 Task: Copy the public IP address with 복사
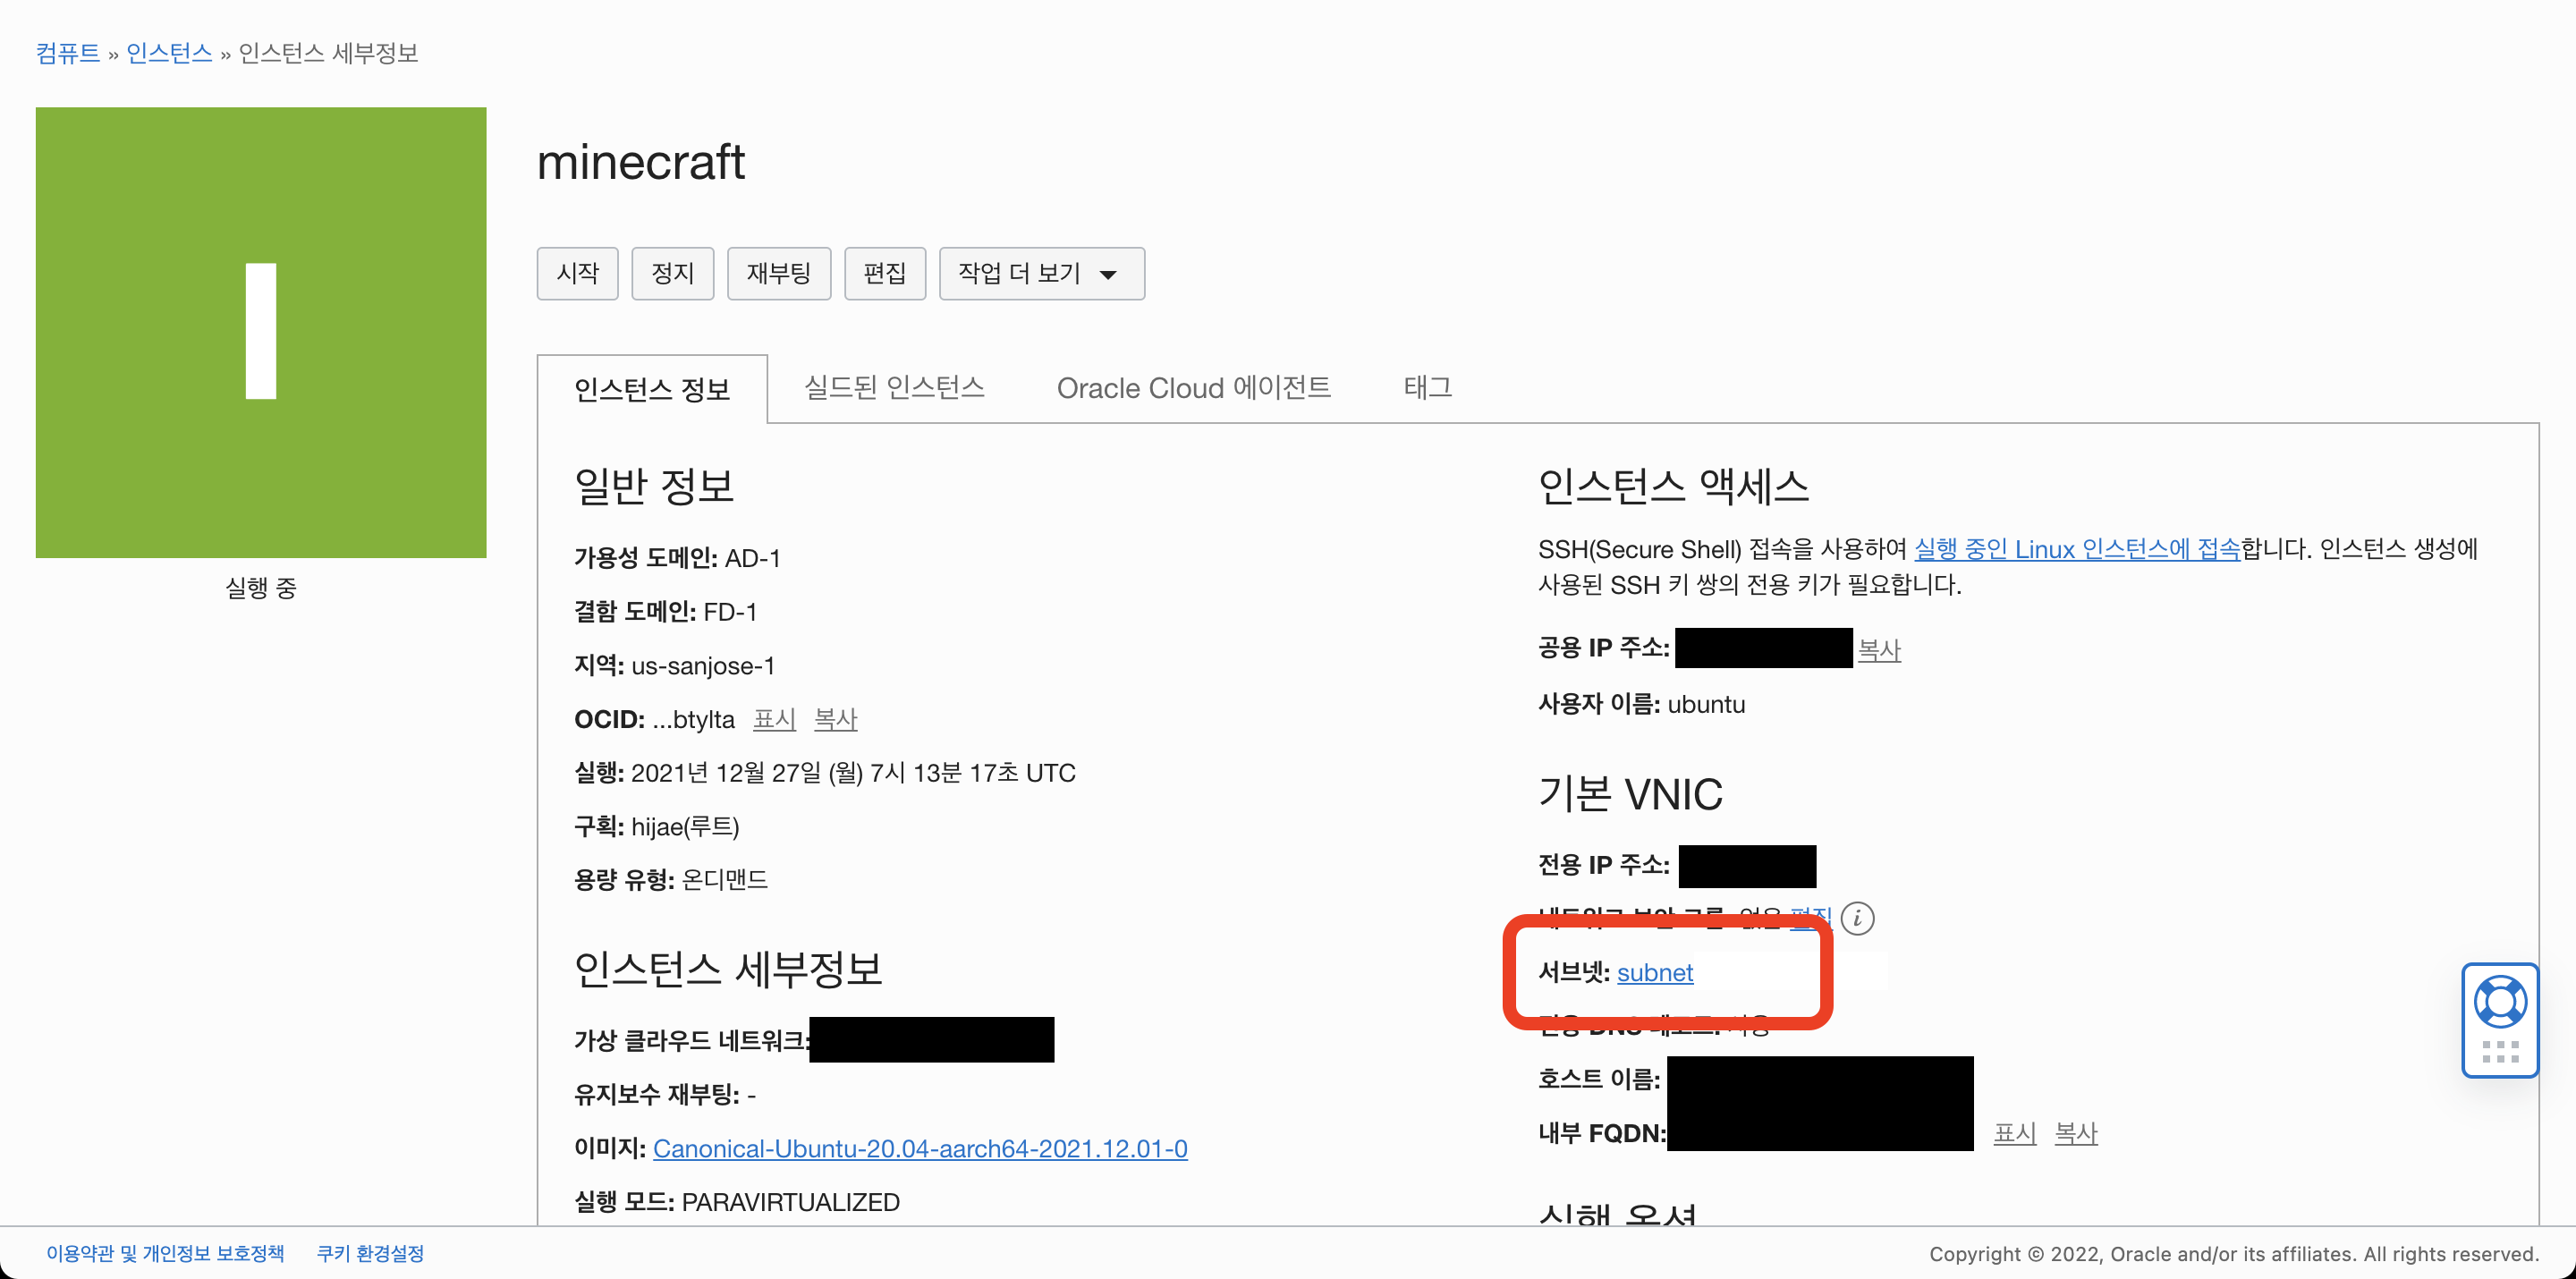click(1878, 650)
